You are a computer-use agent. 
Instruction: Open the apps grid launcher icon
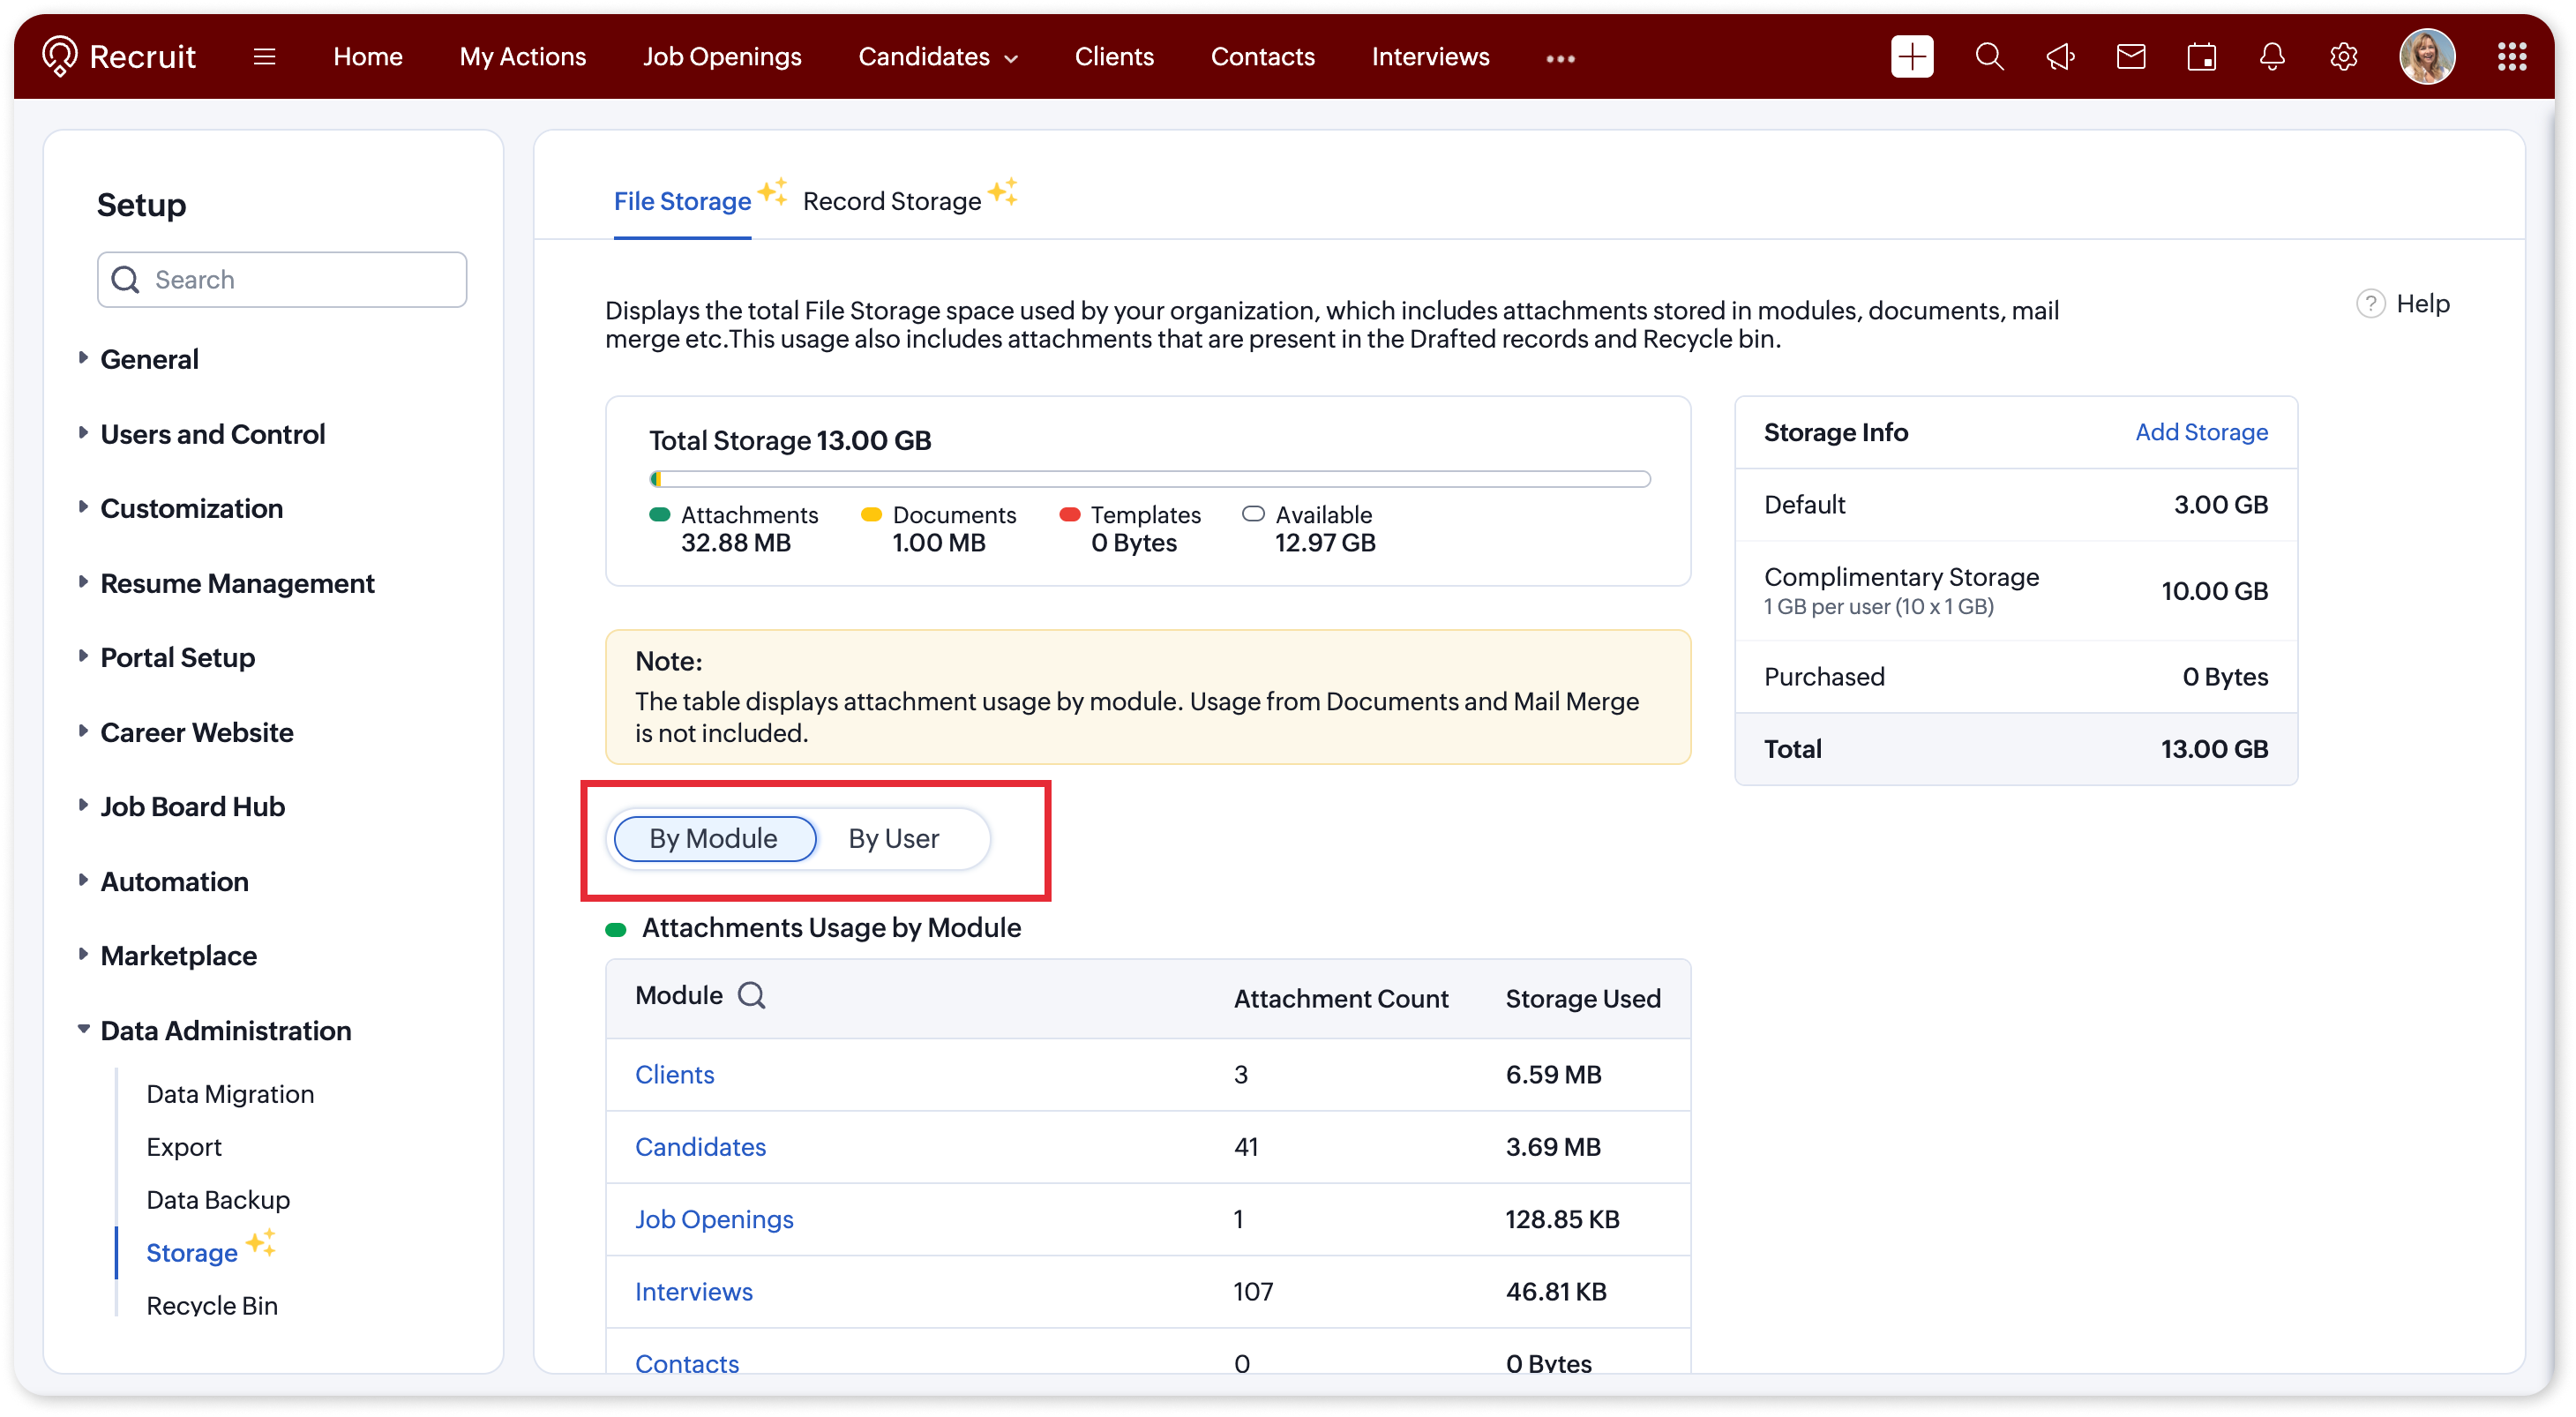pyautogui.click(x=2511, y=57)
